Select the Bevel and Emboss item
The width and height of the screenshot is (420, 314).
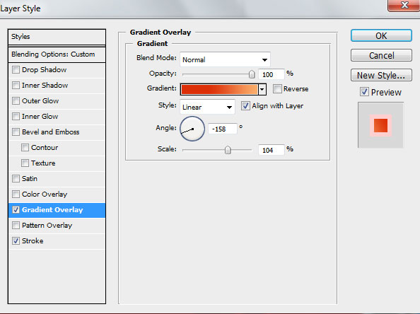57,132
